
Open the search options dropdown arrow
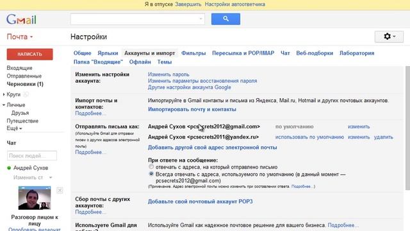[201, 19]
